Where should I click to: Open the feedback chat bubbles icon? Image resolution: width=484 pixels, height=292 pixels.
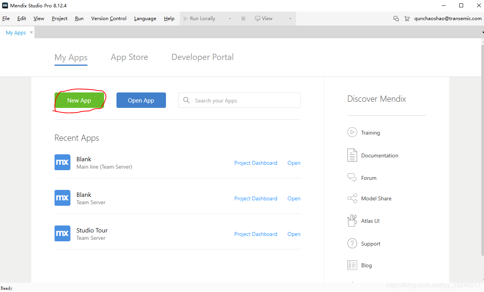[396, 18]
